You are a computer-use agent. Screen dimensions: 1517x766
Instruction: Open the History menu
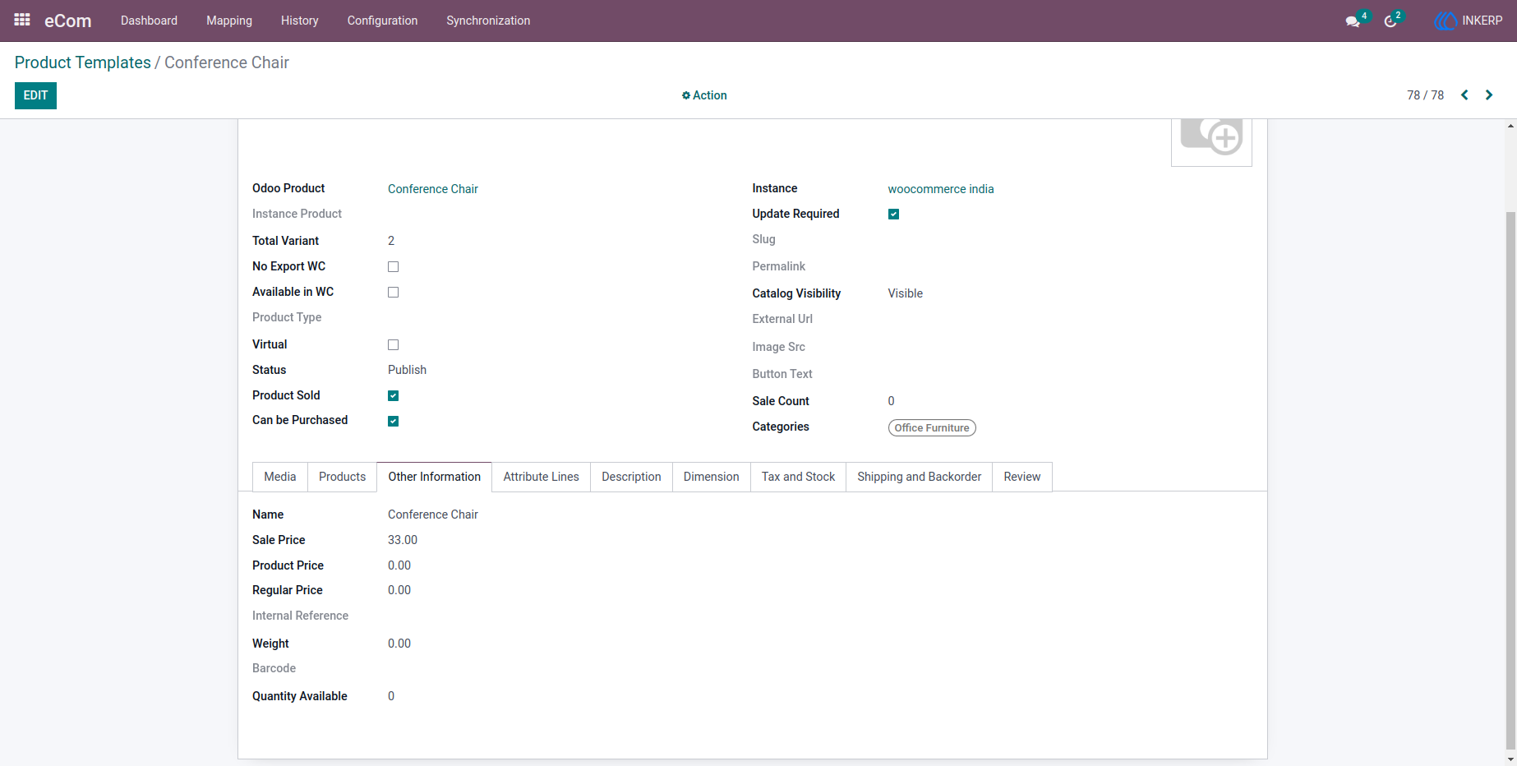pos(300,21)
